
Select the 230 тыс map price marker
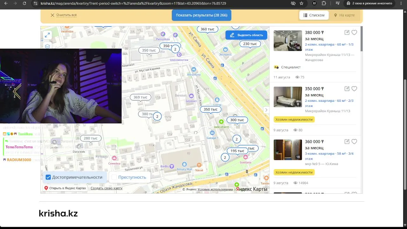(x=250, y=44)
